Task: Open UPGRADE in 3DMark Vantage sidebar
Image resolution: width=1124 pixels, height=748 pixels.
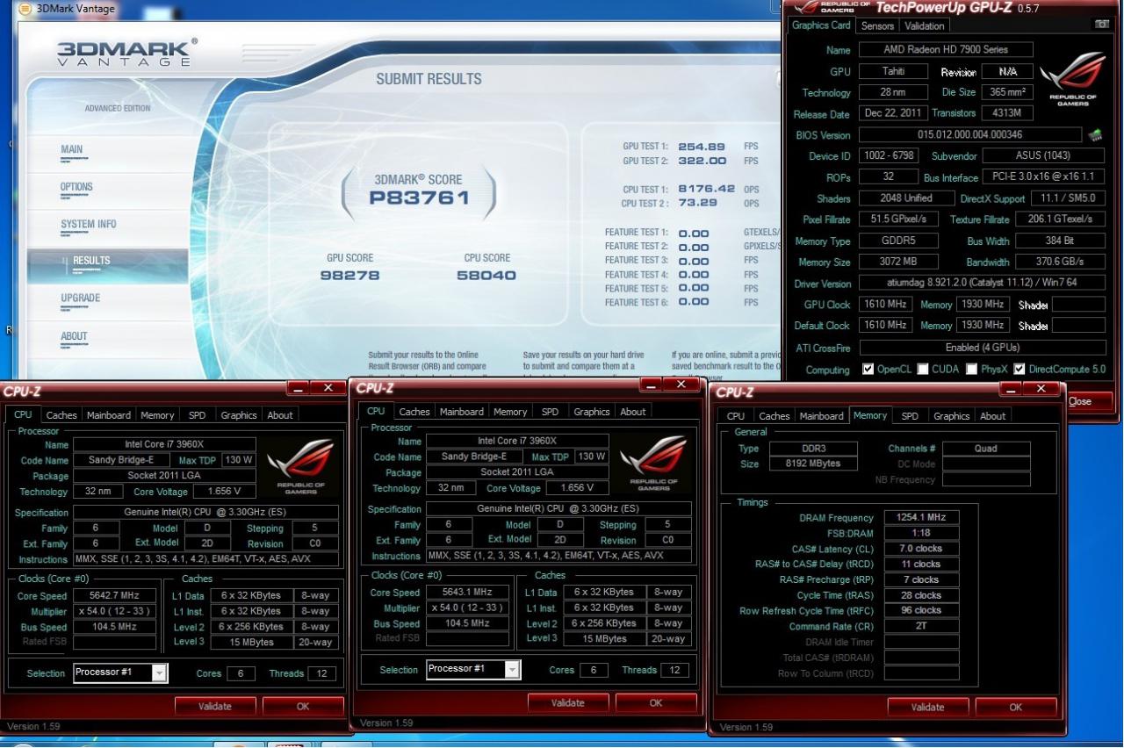Action: [80, 298]
